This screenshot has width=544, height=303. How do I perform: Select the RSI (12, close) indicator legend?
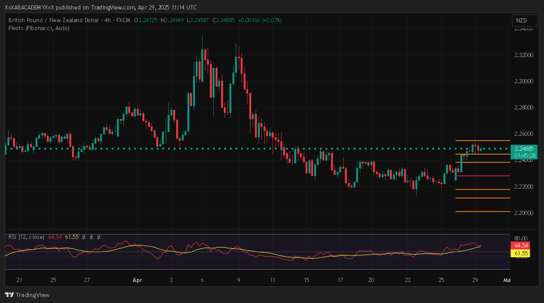point(26,237)
